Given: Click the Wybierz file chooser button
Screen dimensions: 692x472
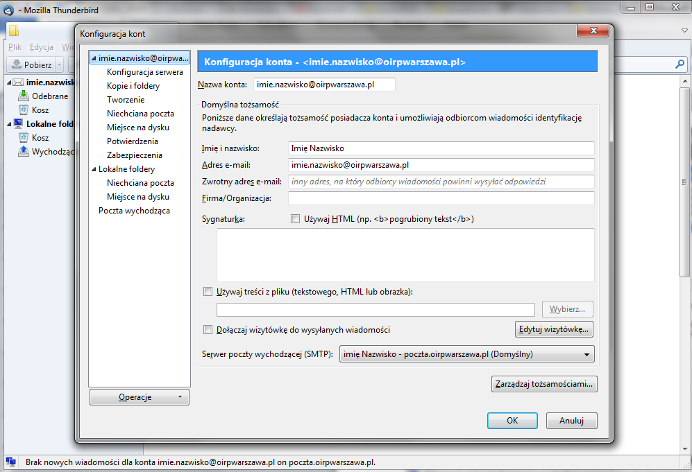Looking at the screenshot, I should pos(567,309).
